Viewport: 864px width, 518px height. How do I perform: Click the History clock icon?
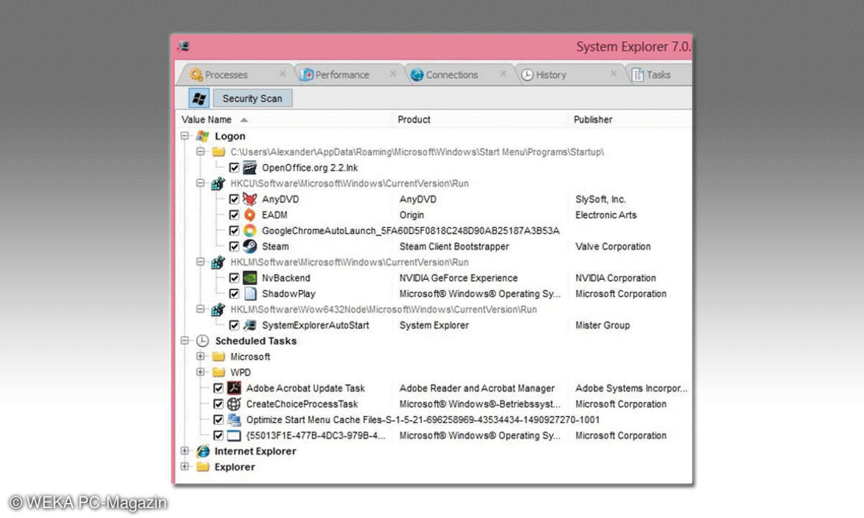click(x=527, y=75)
